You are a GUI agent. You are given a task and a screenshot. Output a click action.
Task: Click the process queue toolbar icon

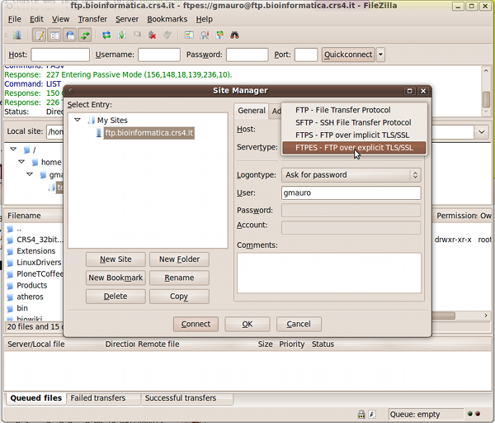pyautogui.click(x=122, y=35)
